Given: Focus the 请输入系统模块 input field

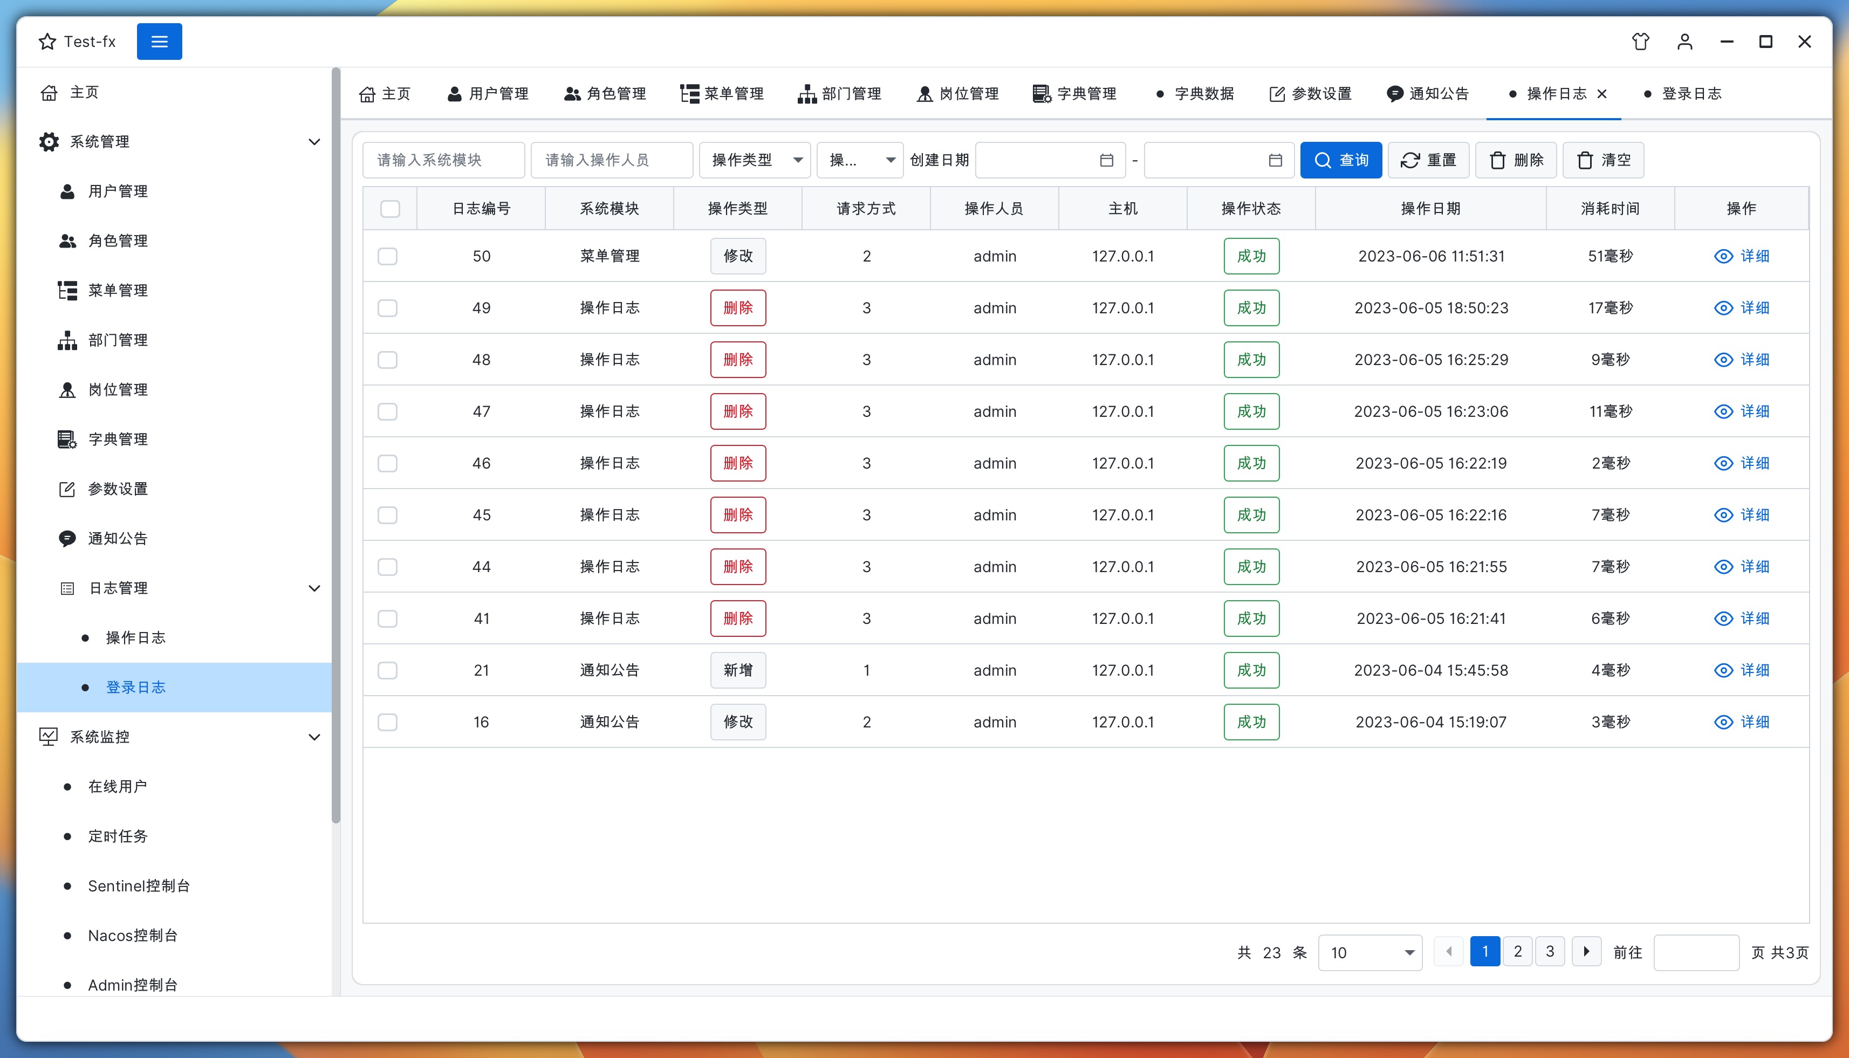Looking at the screenshot, I should pos(443,160).
